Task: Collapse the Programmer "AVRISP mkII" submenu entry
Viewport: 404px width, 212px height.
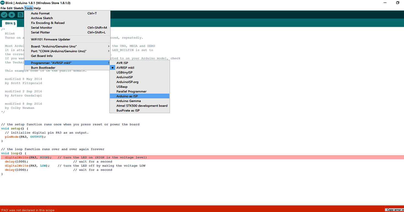Action: pyautogui.click(x=67, y=63)
